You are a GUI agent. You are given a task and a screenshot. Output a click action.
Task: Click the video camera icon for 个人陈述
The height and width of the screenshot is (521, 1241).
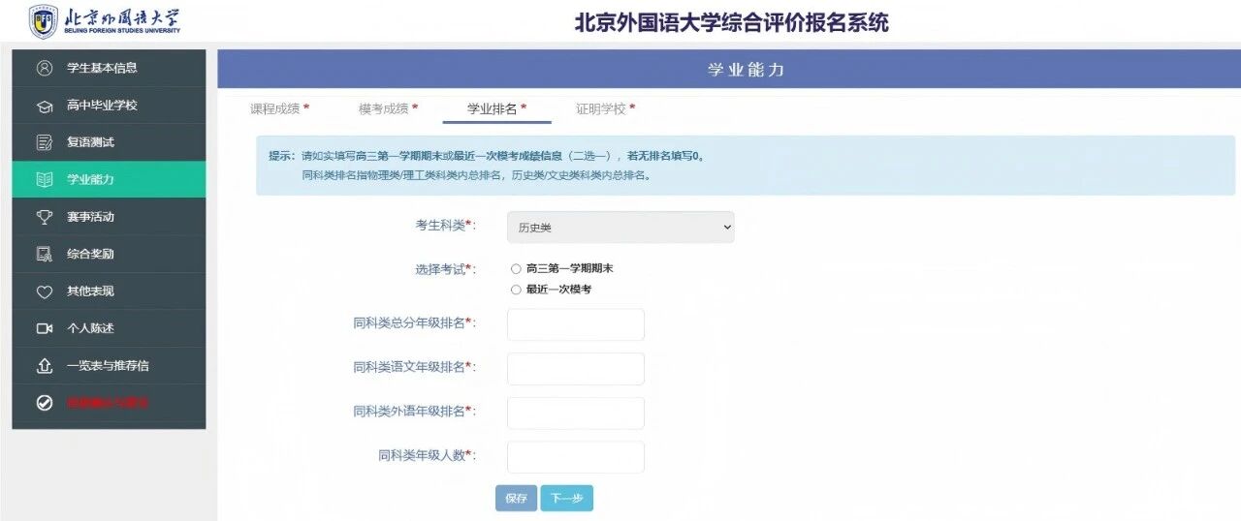click(44, 328)
